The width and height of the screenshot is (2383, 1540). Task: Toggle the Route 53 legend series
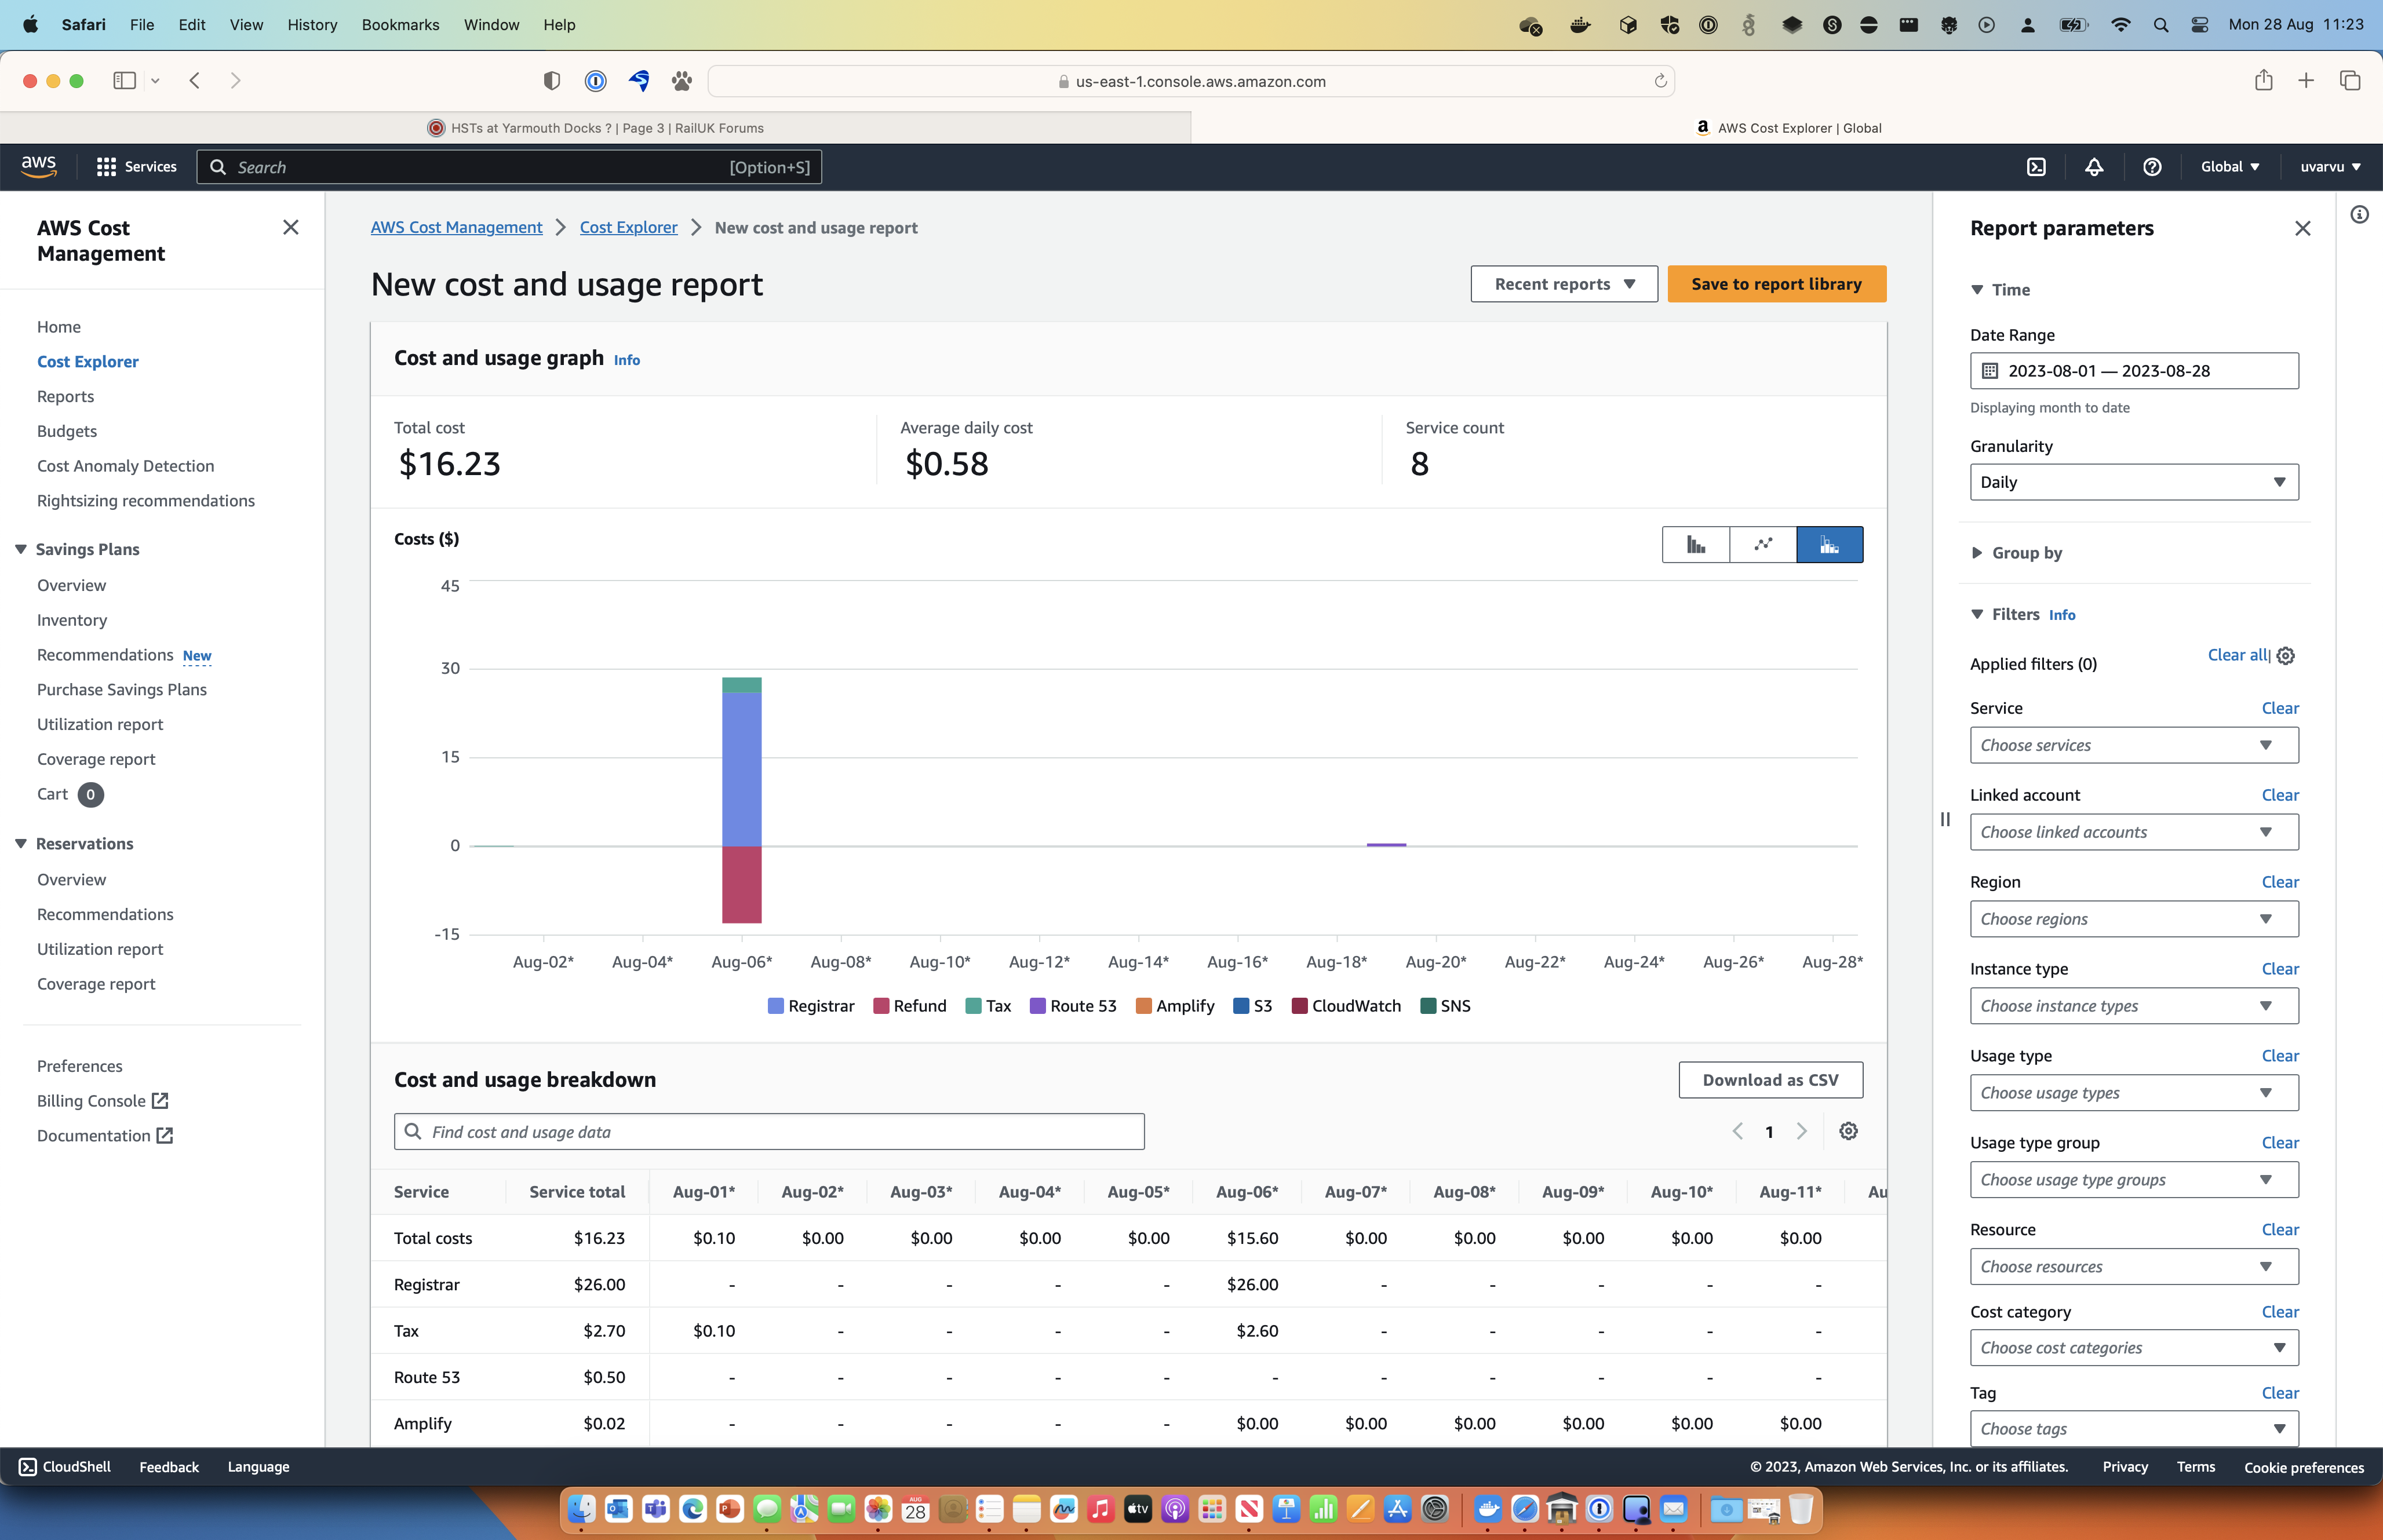(1073, 1006)
